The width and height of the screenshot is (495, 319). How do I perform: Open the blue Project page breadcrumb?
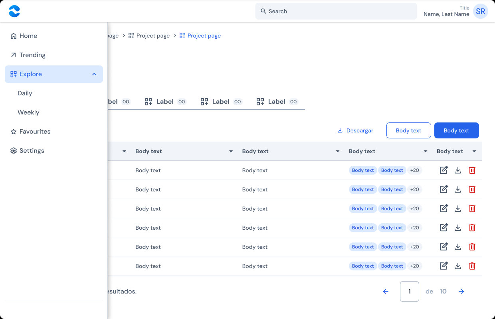pos(200,36)
